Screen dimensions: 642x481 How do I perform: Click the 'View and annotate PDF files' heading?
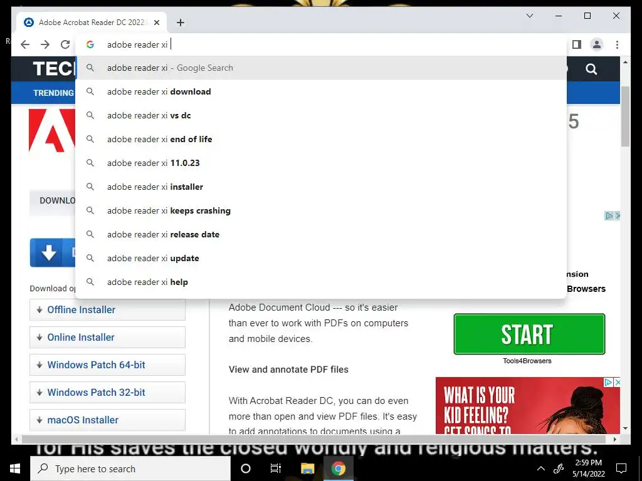[288, 370]
